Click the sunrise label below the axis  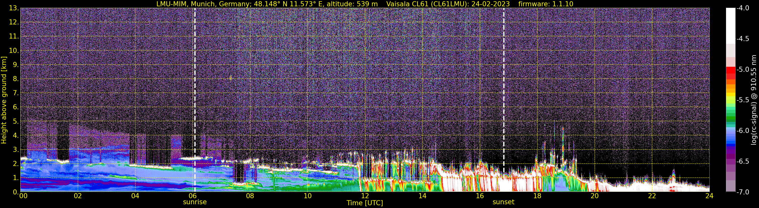click(x=195, y=202)
